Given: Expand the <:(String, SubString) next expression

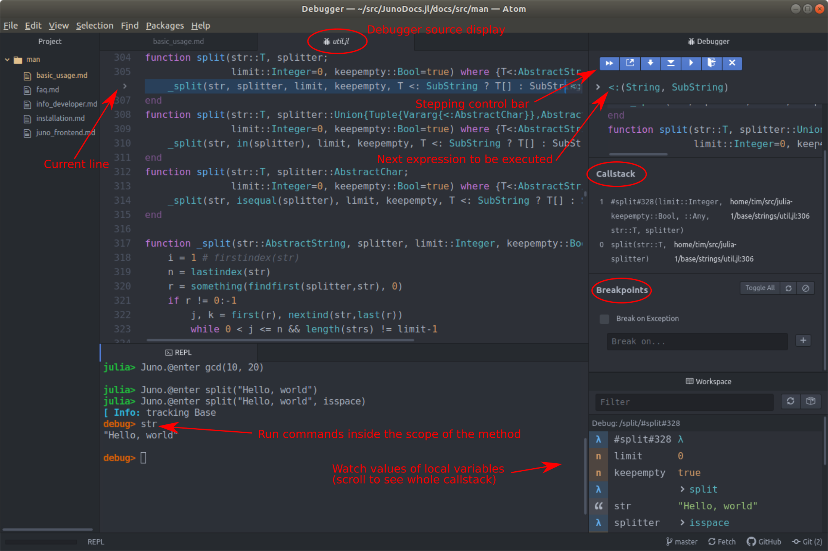Looking at the screenshot, I should coord(598,87).
